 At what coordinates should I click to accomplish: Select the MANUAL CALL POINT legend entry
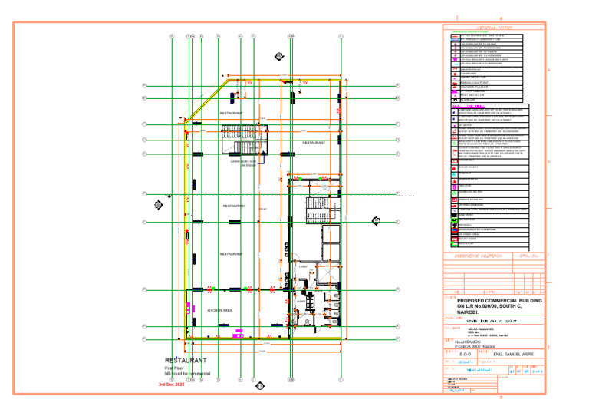[474, 83]
